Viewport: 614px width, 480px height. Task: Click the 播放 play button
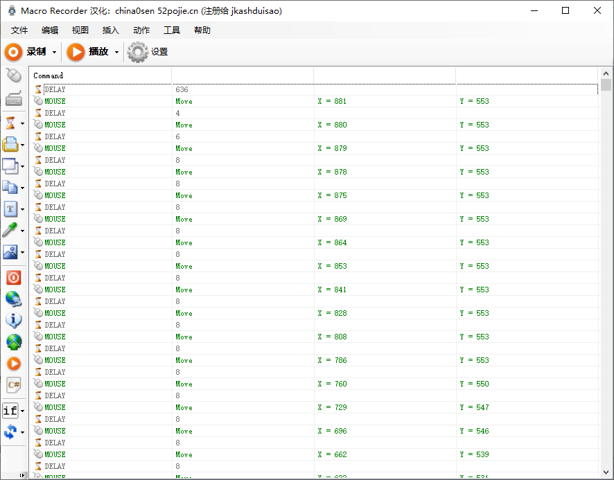tap(88, 52)
